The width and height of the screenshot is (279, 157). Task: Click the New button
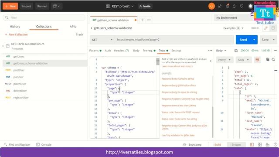(10, 6)
